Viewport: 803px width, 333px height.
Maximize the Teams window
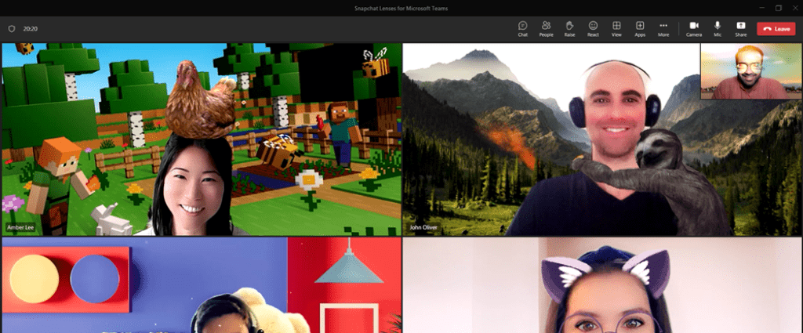[x=779, y=8]
